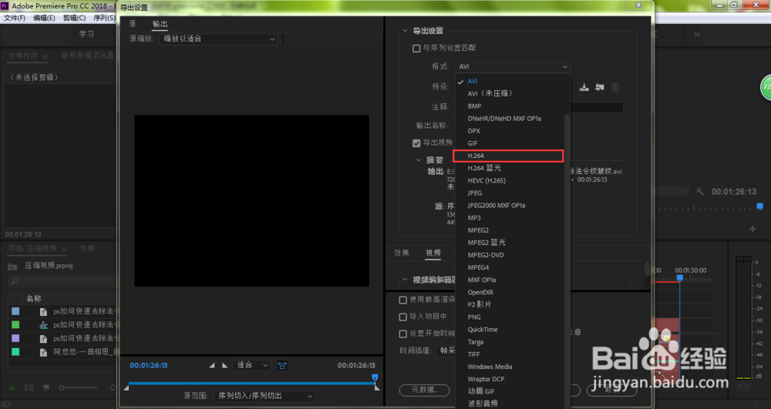This screenshot has width=771, height=409.
Task: Select H.264 from the format list
Action: tap(508, 156)
